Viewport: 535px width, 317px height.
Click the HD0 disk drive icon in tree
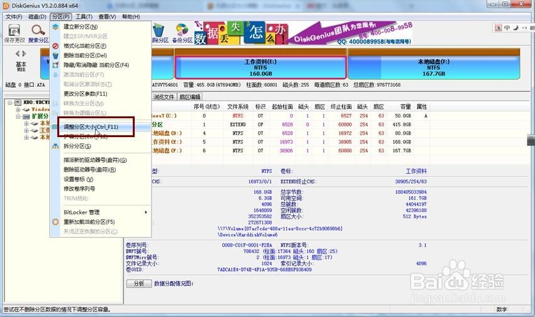[18, 103]
